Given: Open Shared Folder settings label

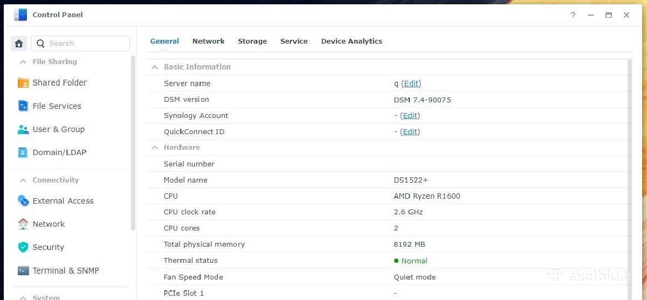Looking at the screenshot, I should pyautogui.click(x=60, y=83).
